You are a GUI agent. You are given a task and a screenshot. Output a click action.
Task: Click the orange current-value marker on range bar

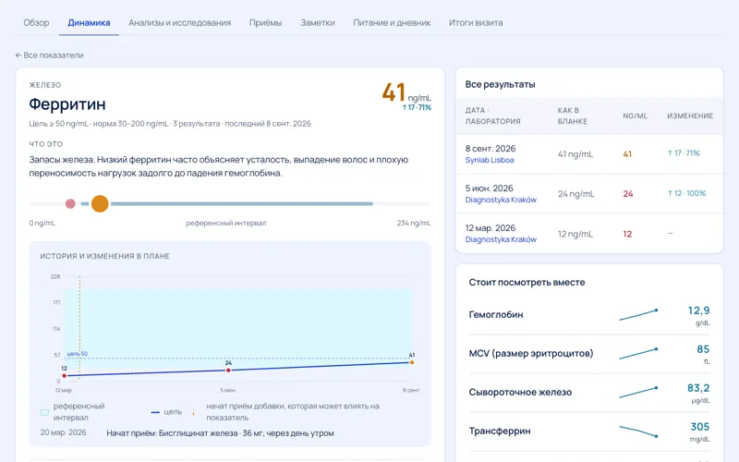pyautogui.click(x=100, y=203)
